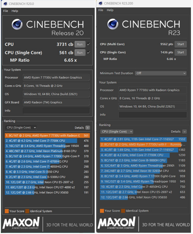Run the CPU test in R20
Image resolution: width=193 pixels, height=234 pixels.
click(80, 44)
